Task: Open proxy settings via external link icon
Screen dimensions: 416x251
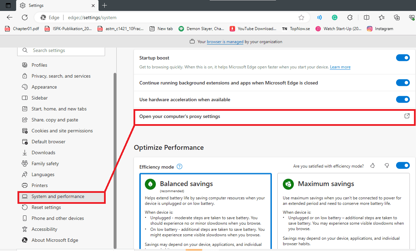Action: [x=407, y=116]
